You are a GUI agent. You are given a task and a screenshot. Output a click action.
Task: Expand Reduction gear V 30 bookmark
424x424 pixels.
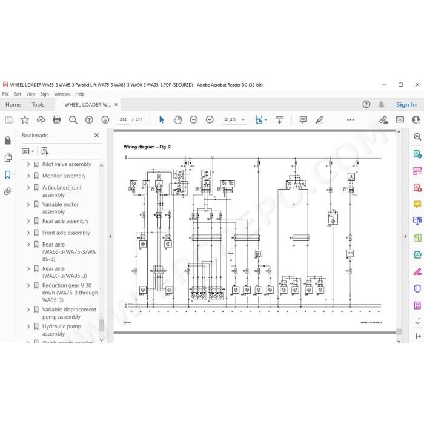point(28,285)
